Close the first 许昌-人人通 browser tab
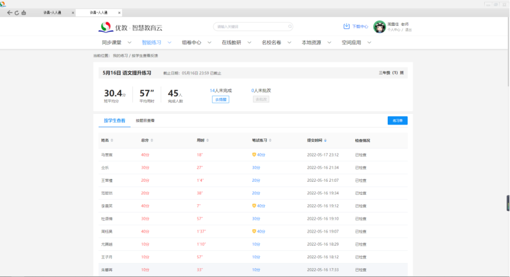Screen dimensions: 510x277 click(73, 12)
